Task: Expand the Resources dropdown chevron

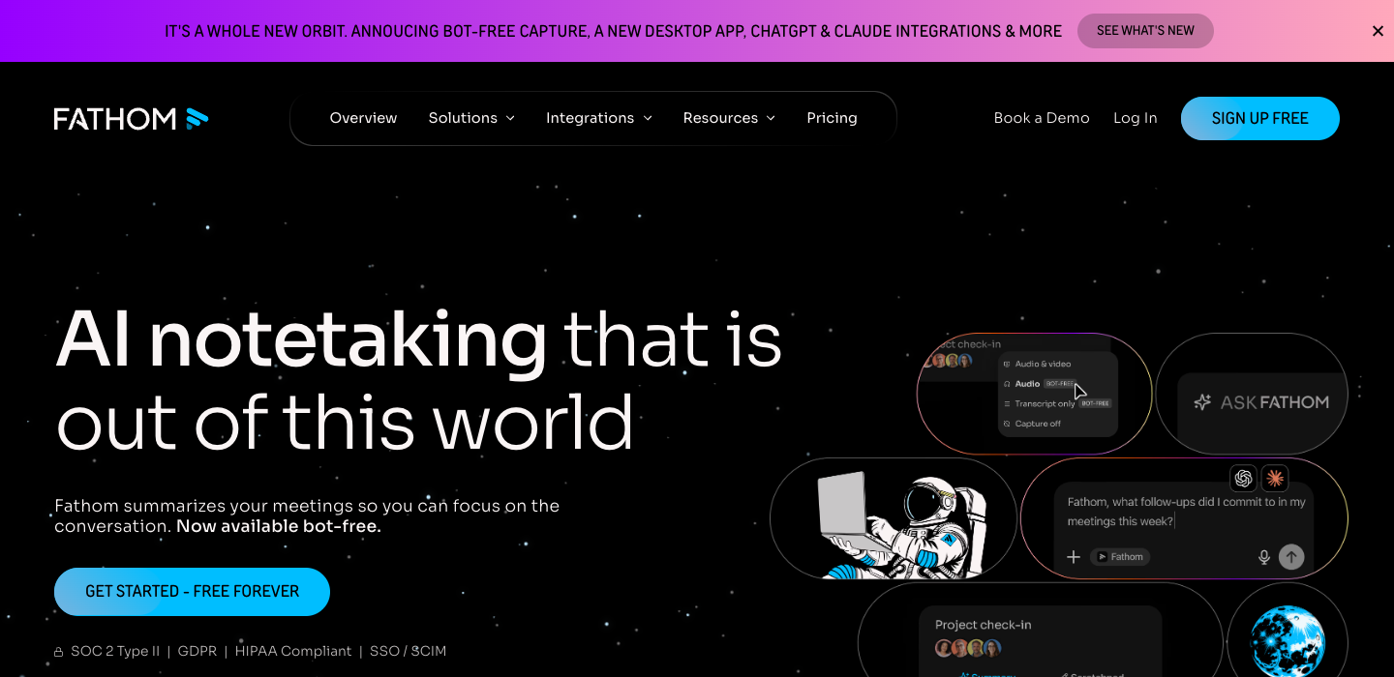Action: click(x=771, y=118)
